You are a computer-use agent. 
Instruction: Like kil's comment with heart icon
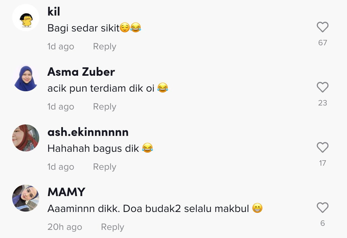pos(322,27)
